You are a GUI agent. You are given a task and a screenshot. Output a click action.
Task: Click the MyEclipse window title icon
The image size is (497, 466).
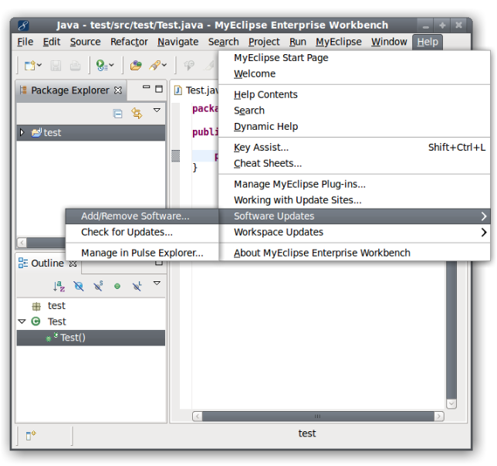click(23, 25)
